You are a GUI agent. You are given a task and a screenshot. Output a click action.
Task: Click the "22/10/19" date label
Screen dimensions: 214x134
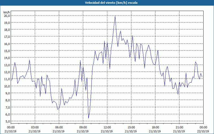[x=203, y=131]
